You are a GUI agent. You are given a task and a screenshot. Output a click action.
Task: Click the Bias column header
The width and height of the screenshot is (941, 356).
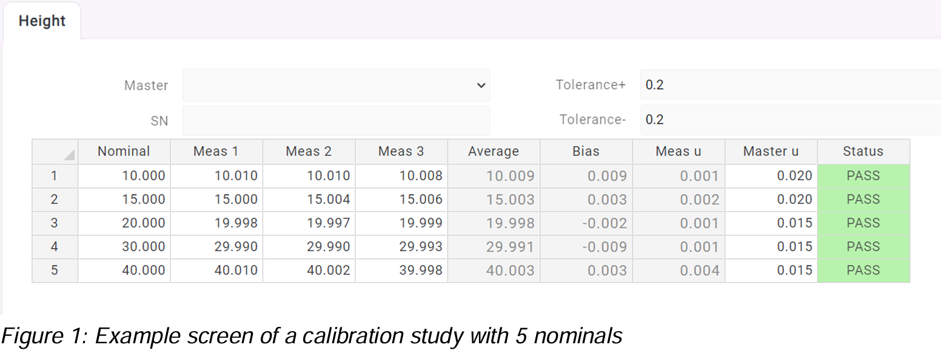[586, 151]
